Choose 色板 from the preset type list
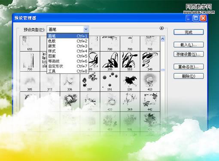This screenshot has width=219, height=161. tap(68, 41)
